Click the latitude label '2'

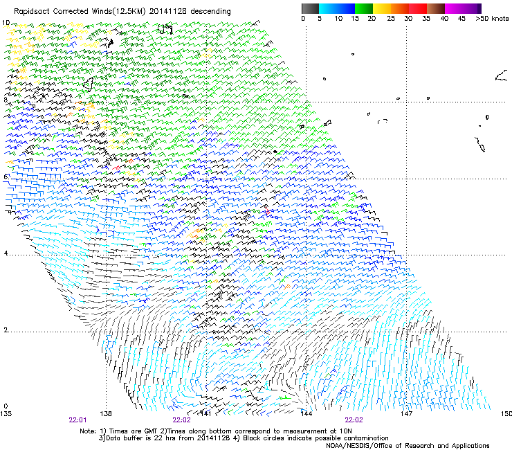pyautogui.click(x=6, y=330)
